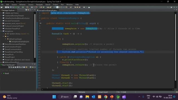Screen dimensions: 178x100
Task: Click the filter funnel icon in the Boot Dashboard
Action: coord(31,67)
